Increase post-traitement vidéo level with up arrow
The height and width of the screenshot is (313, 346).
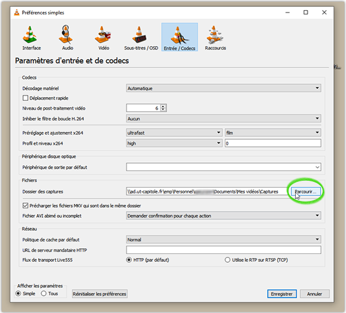point(163,106)
